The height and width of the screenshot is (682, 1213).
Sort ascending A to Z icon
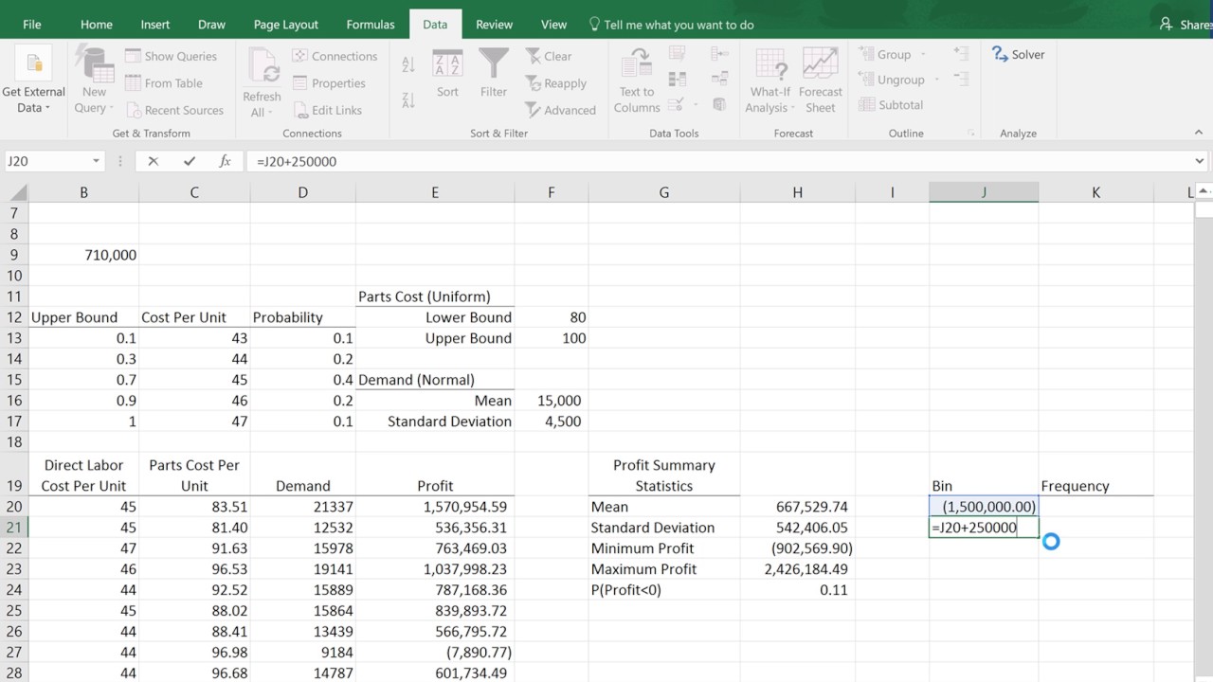[408, 64]
